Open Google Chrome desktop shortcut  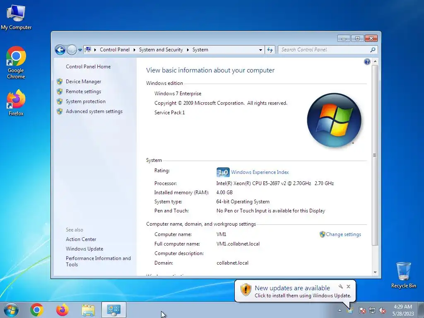coord(16,63)
